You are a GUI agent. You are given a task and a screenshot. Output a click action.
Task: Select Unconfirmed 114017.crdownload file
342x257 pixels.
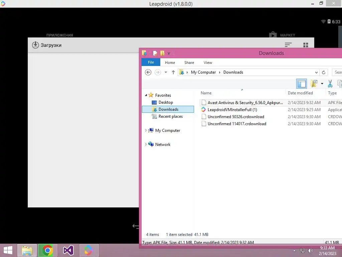pos(237,124)
